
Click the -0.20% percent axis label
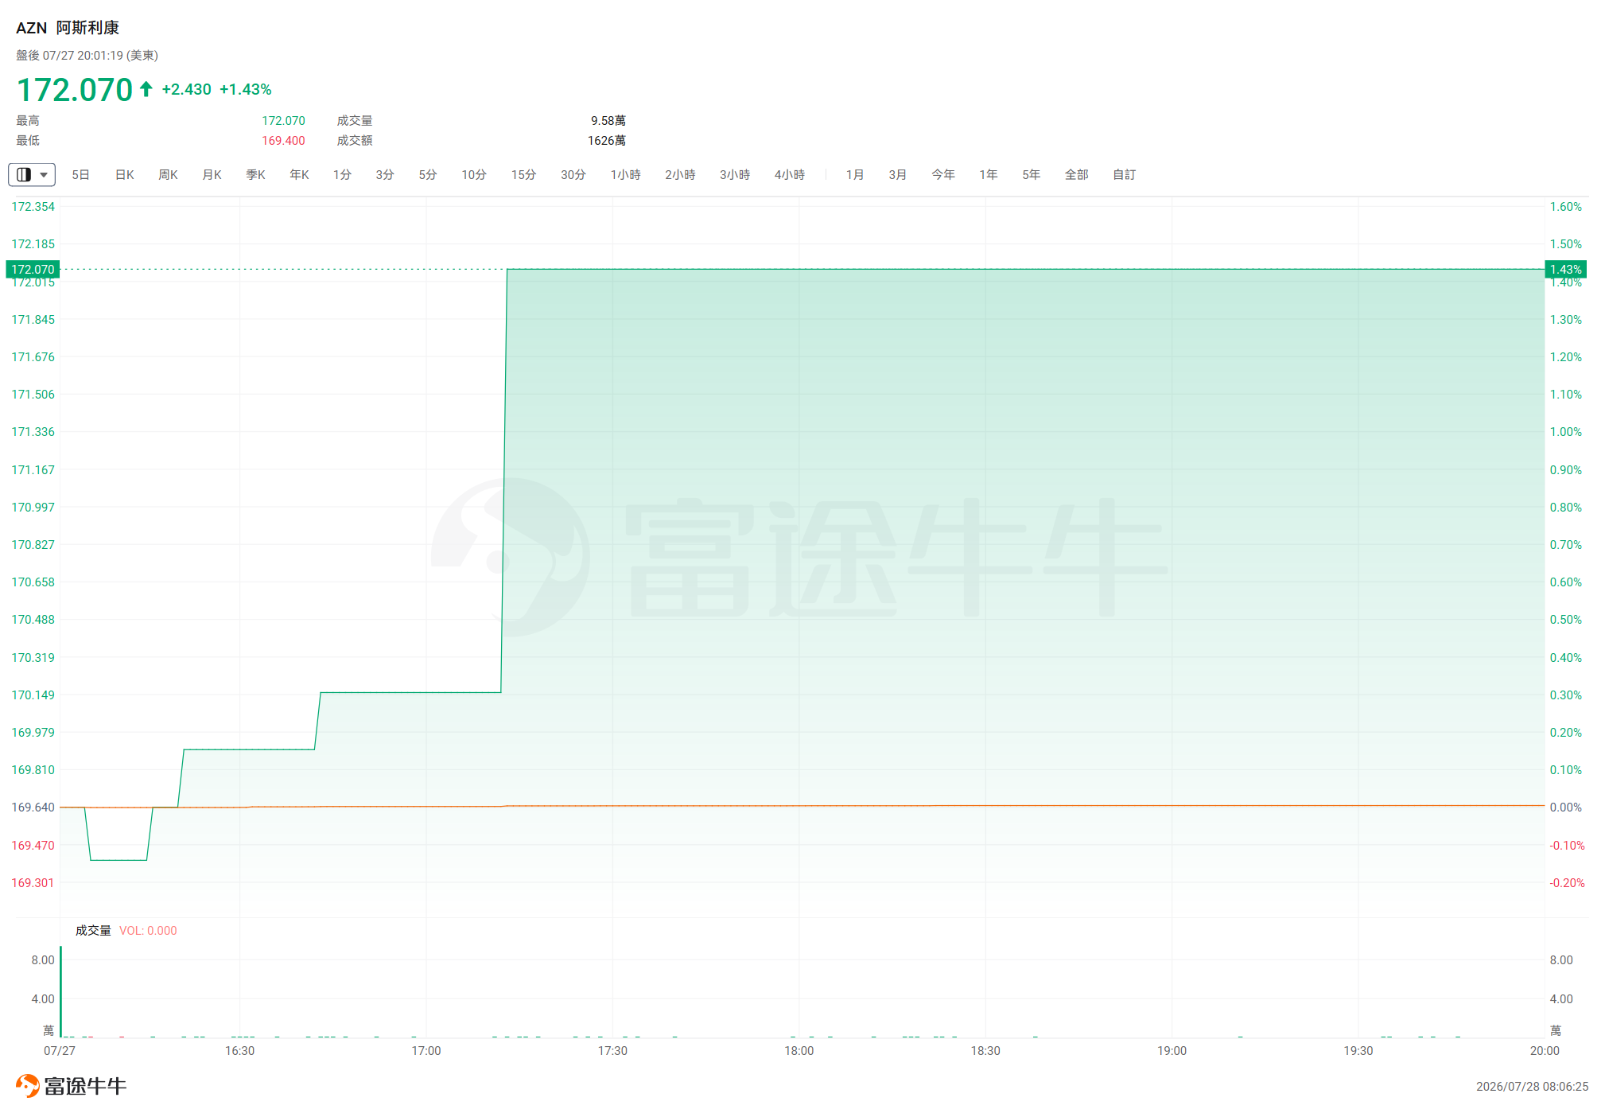coord(1568,882)
